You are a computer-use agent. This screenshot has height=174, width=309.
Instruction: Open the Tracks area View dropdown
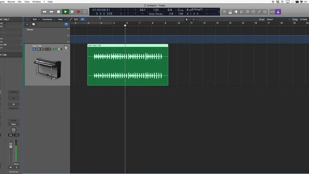[61, 19]
